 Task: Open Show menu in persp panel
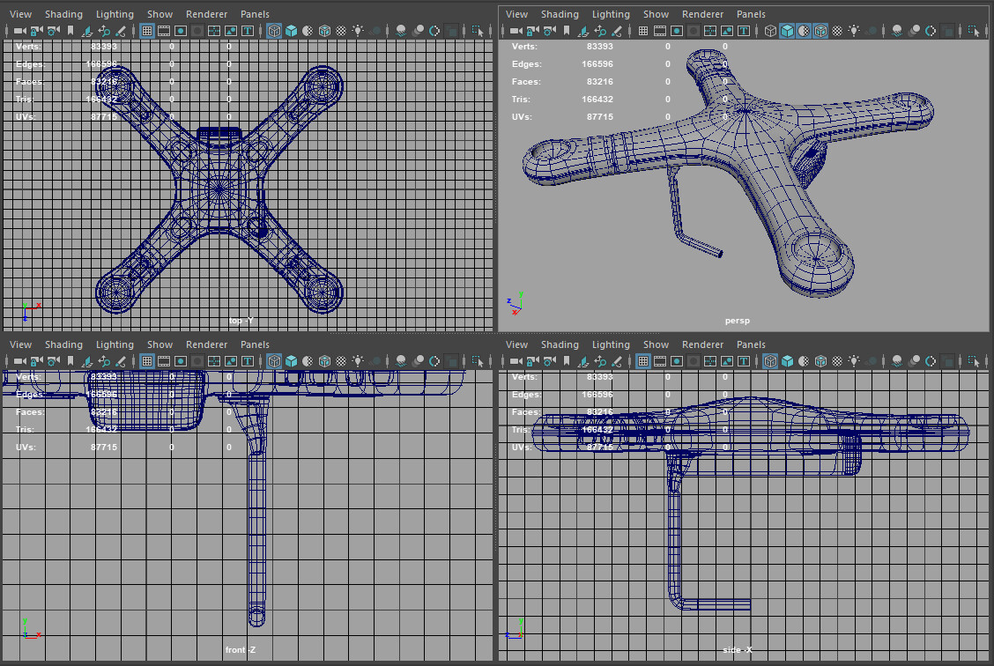[656, 14]
